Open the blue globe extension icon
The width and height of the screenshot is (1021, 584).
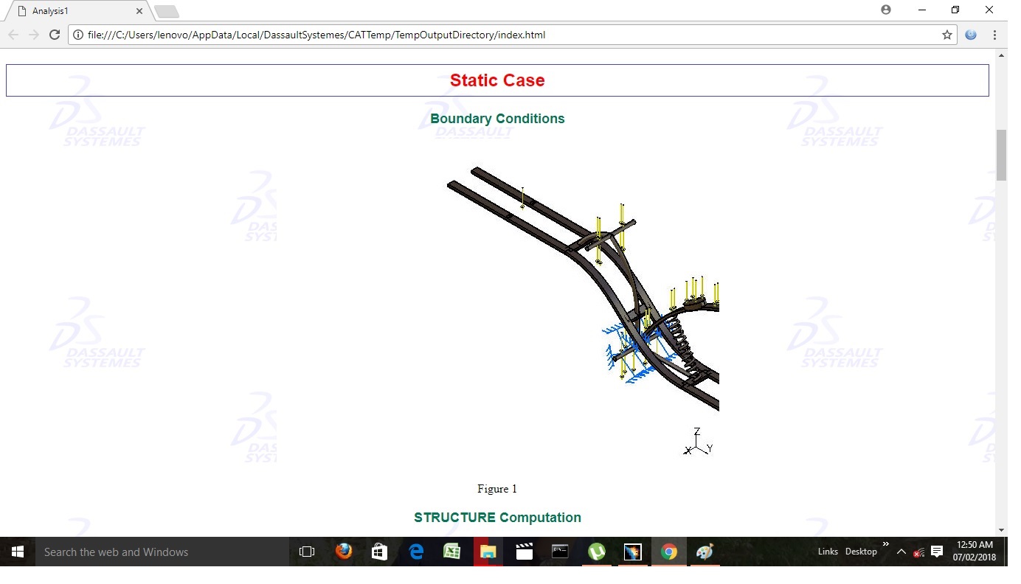[971, 35]
